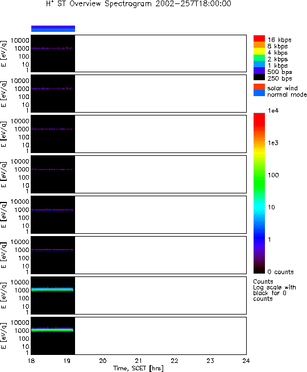Select the blue normal mode swatch

pos(259,93)
